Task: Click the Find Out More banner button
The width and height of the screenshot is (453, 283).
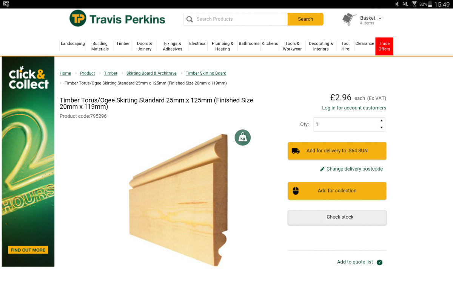Action: click(x=28, y=250)
